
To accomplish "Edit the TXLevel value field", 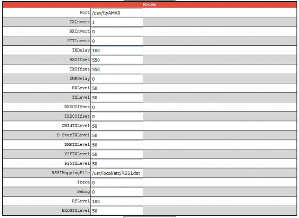I will [x=117, y=97].
